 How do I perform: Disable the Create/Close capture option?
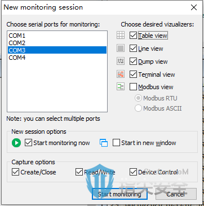15,172
